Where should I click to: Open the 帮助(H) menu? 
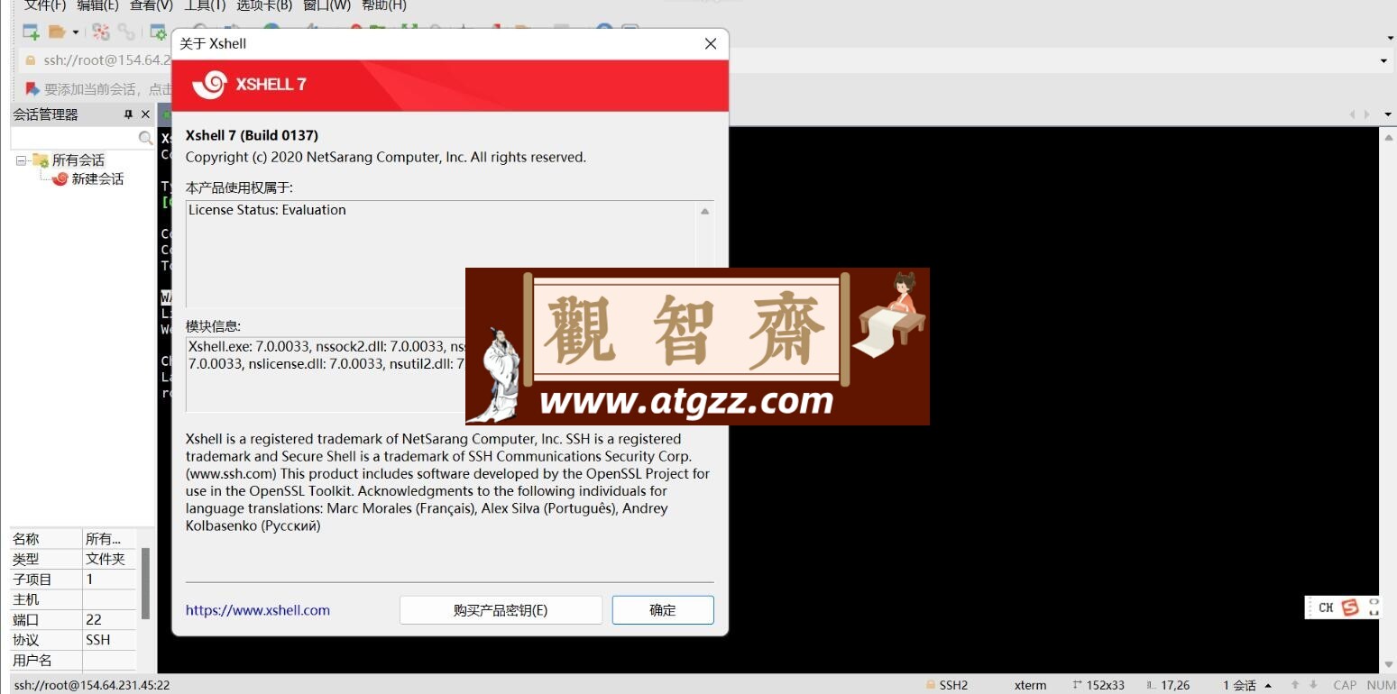pos(384,5)
